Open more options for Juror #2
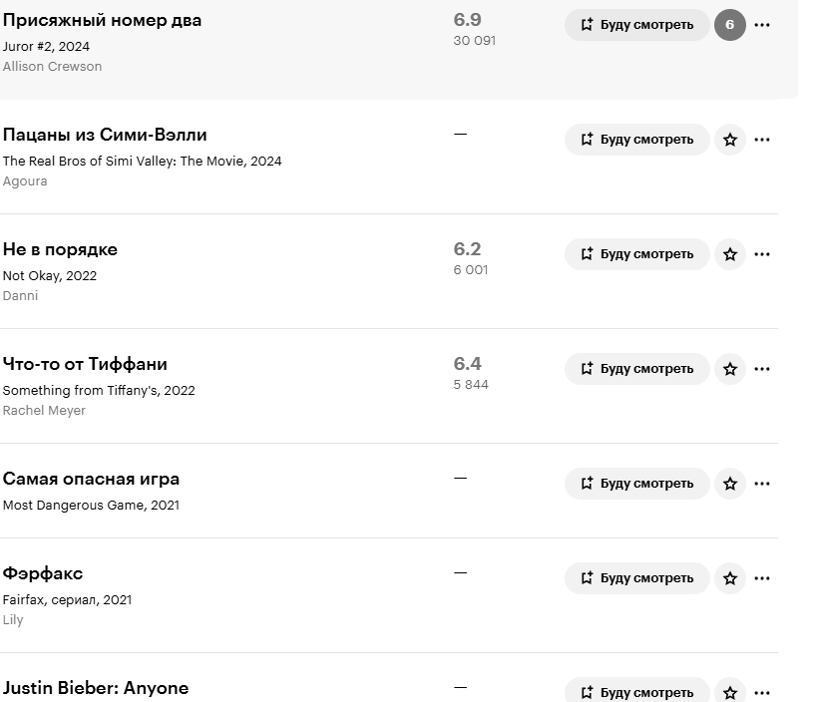The width and height of the screenshot is (818, 702). 762,25
